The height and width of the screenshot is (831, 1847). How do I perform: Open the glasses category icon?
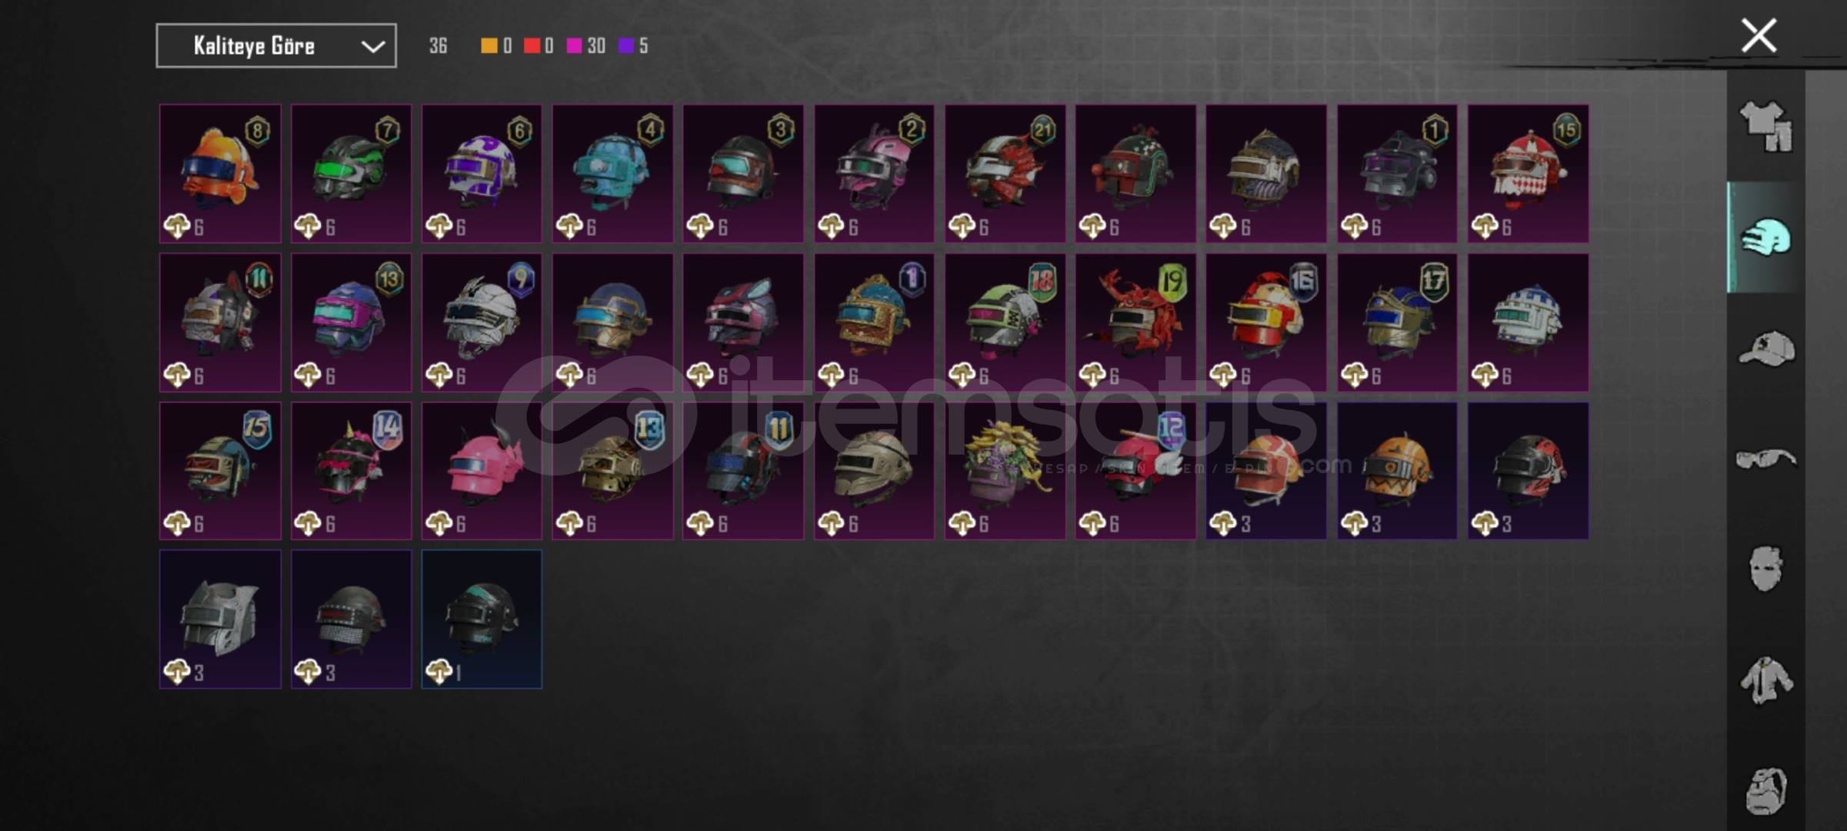[x=1766, y=459]
